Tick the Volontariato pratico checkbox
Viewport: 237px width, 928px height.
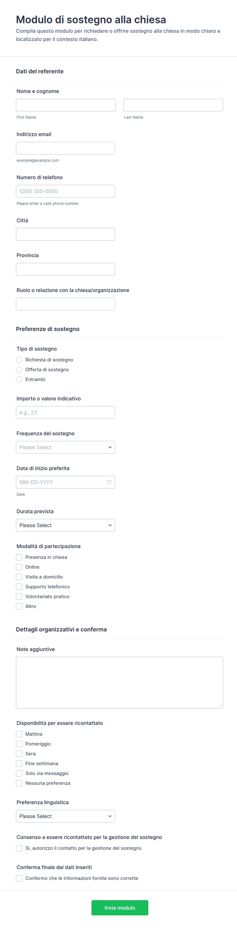pyautogui.click(x=19, y=596)
